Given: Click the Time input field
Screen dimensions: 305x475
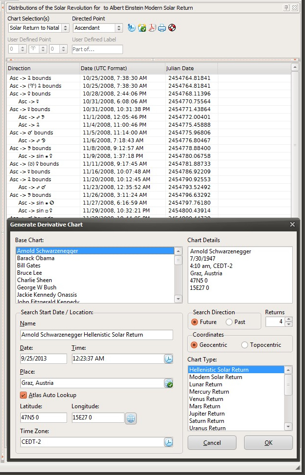Looking at the screenshot, I should [x=118, y=359].
